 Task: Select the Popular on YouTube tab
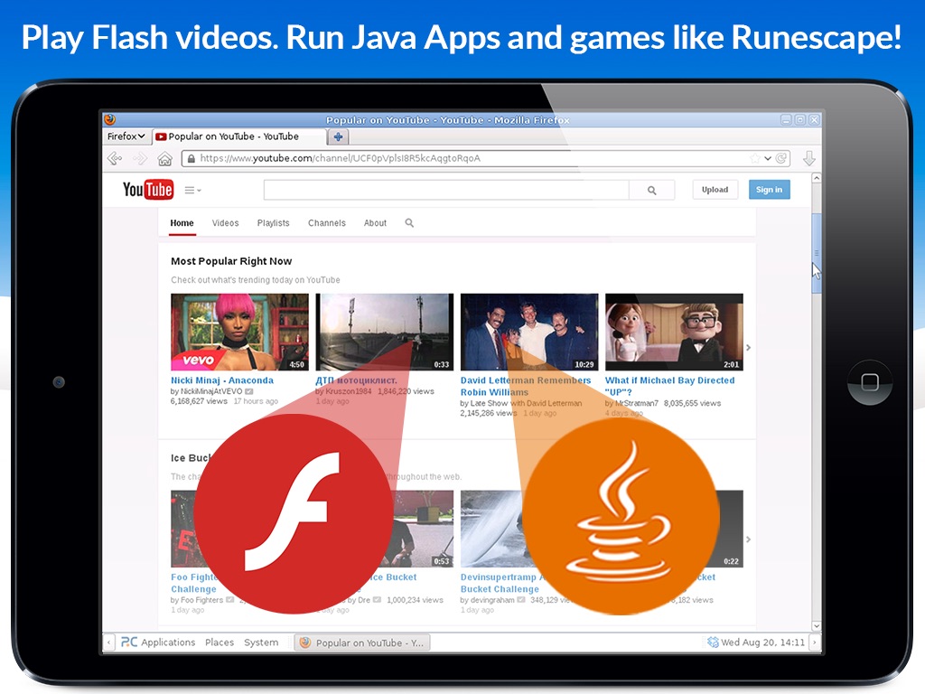238,136
